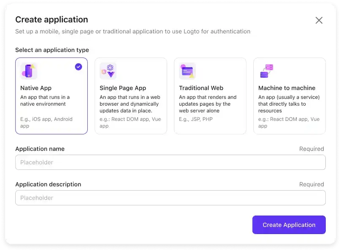
Task: Click 'E.g., JSP, PHP' example text
Action: coord(196,119)
